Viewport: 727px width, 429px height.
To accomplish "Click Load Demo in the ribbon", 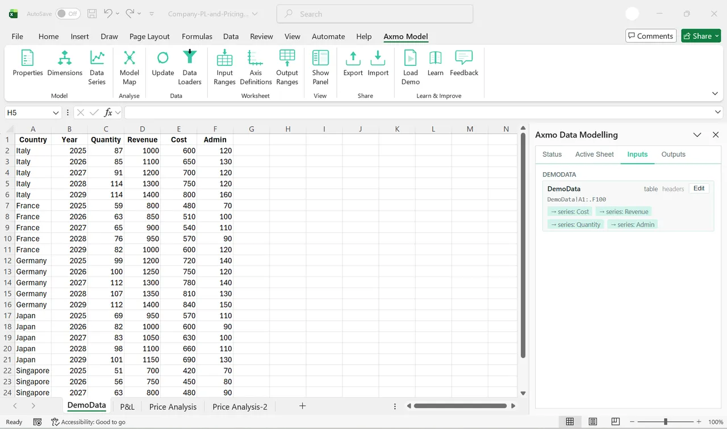I will point(411,67).
